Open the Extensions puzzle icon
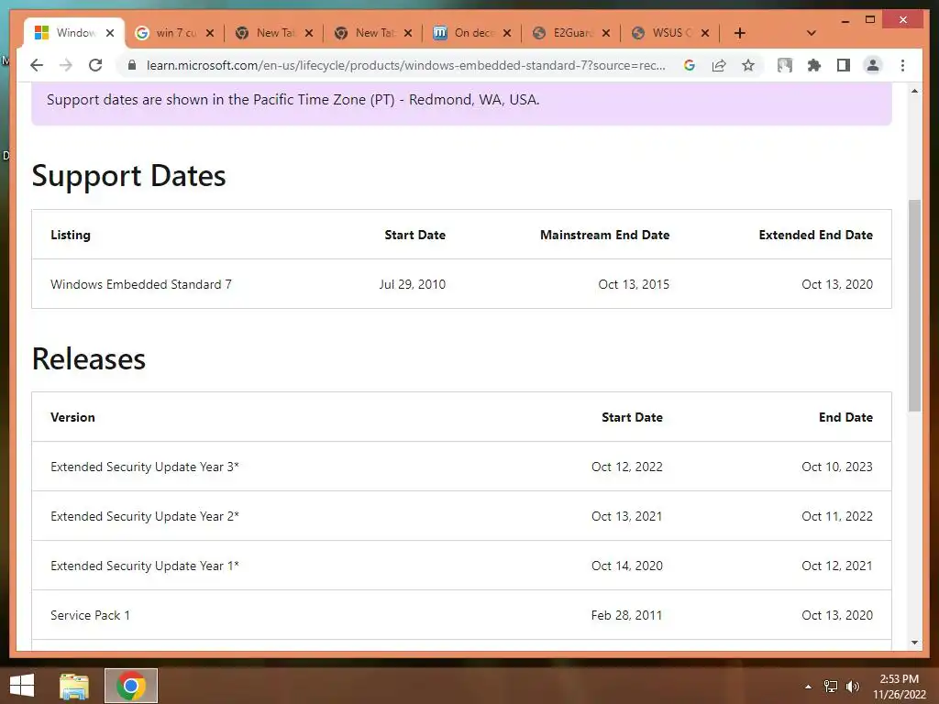Viewport: 939px width, 704px height. (x=814, y=65)
